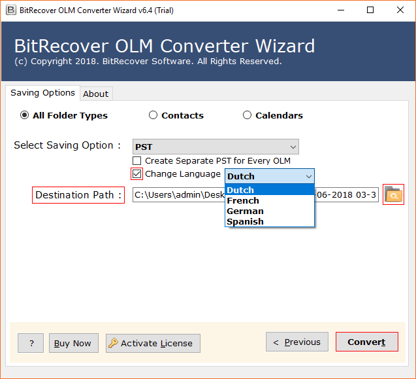Minimize the OLM Converter Wizard window
The height and width of the screenshot is (379, 416).
click(x=341, y=10)
